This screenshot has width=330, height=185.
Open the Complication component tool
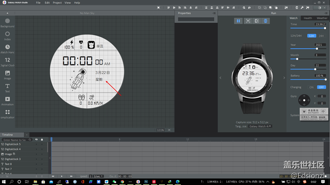coord(8,114)
